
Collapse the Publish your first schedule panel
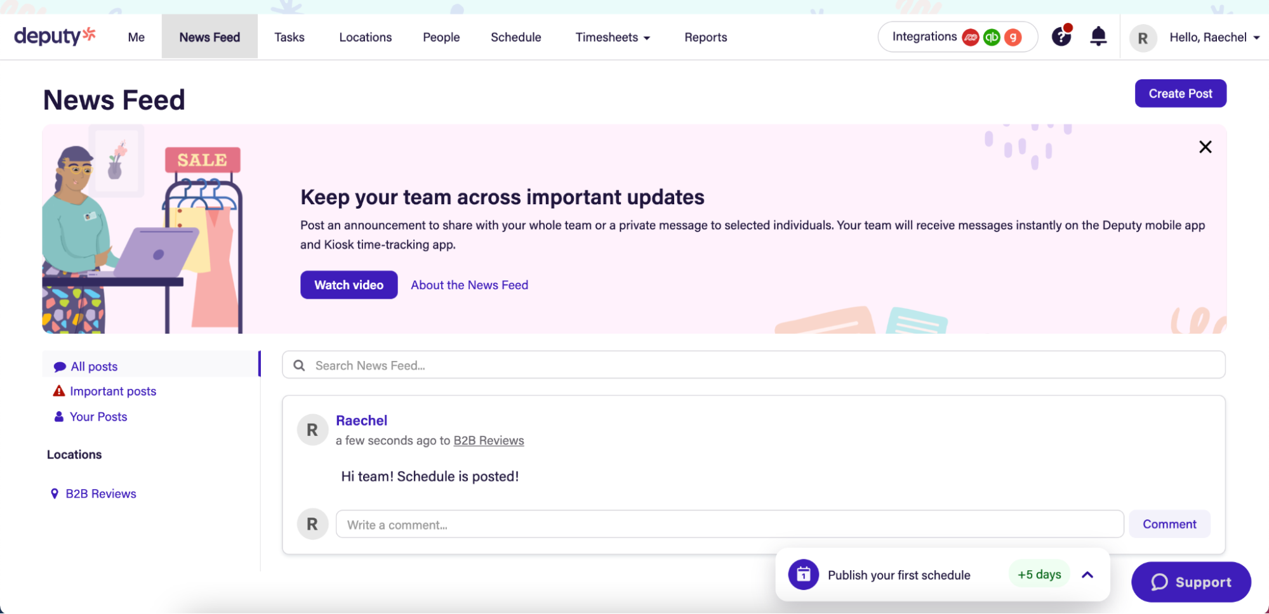[x=1087, y=575]
